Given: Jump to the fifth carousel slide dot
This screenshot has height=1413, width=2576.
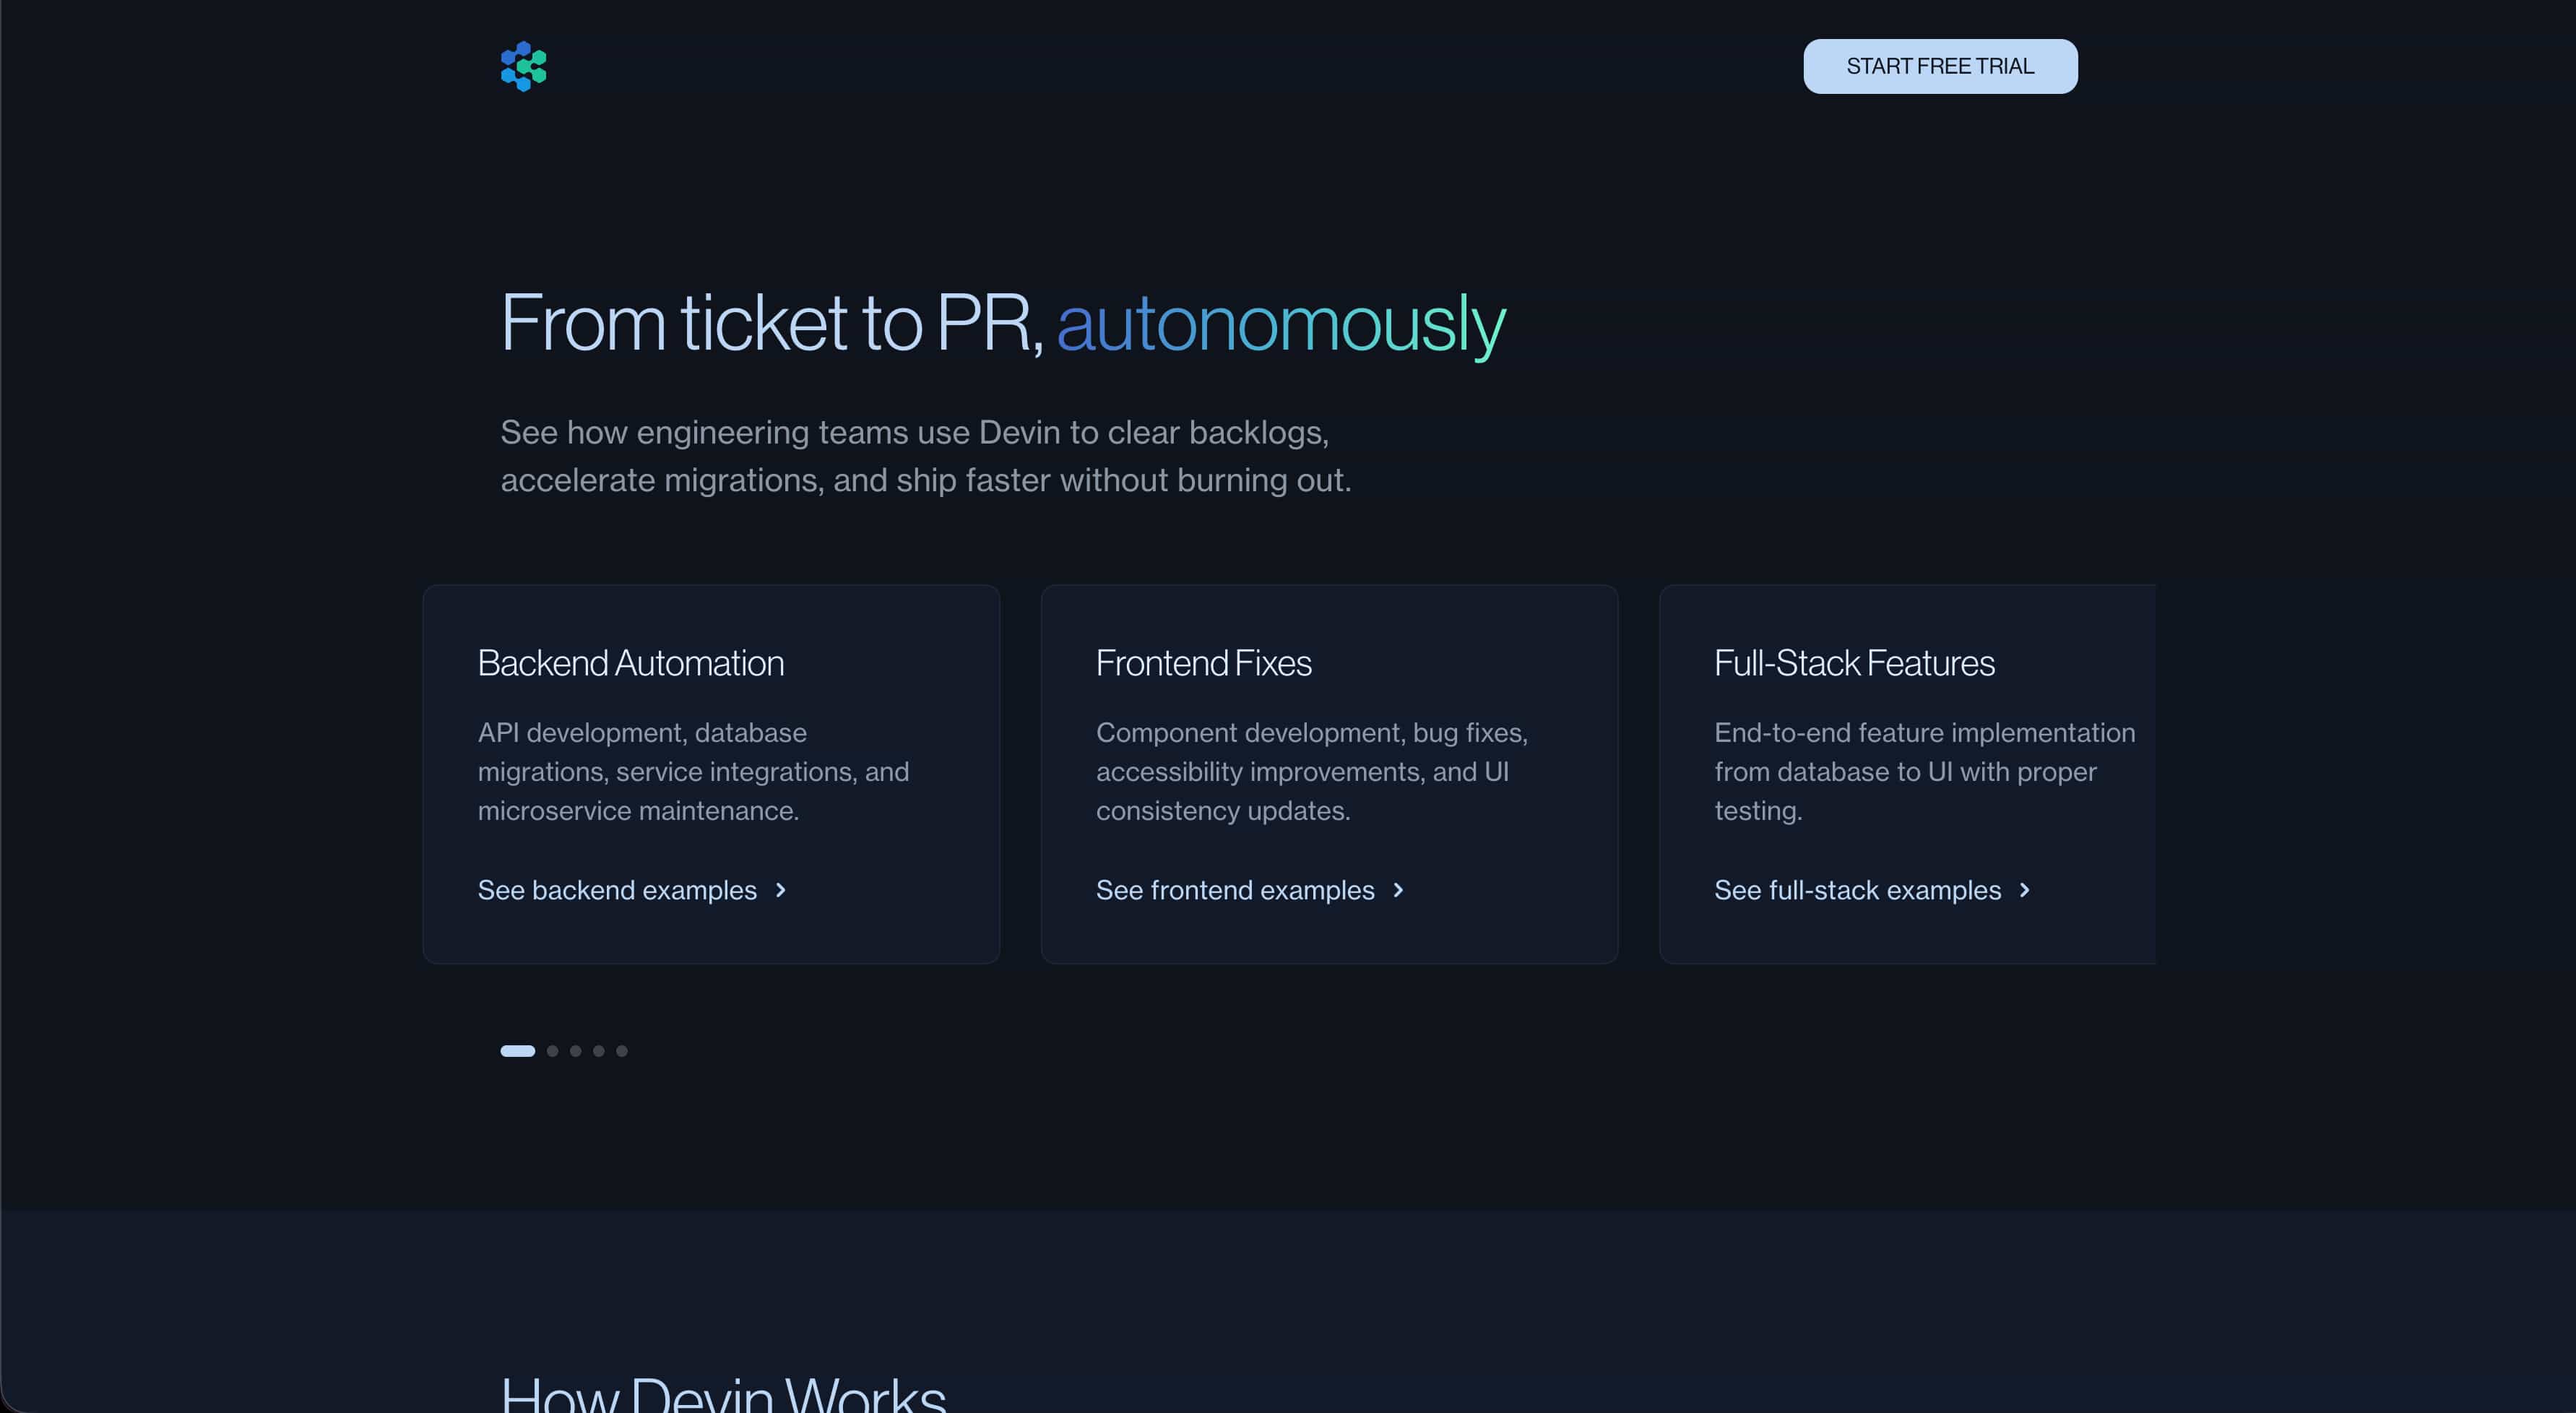Looking at the screenshot, I should click(621, 1051).
